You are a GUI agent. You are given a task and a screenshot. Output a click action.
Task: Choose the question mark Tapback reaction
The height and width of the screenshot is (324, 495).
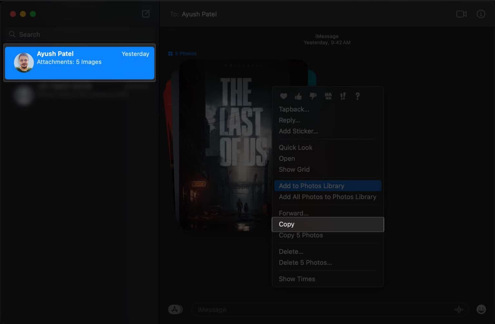point(357,96)
